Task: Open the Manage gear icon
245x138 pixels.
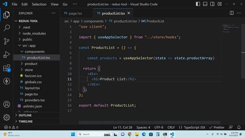Action: coord(7,117)
